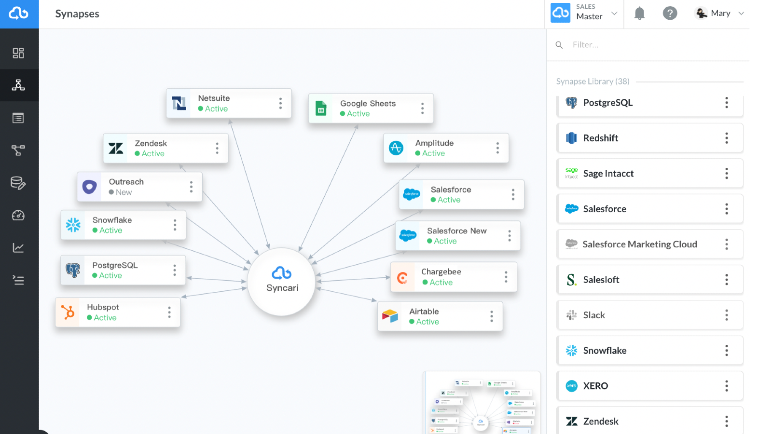Open the gauge meter icon in the sidebar
The height and width of the screenshot is (434, 772).
click(18, 215)
